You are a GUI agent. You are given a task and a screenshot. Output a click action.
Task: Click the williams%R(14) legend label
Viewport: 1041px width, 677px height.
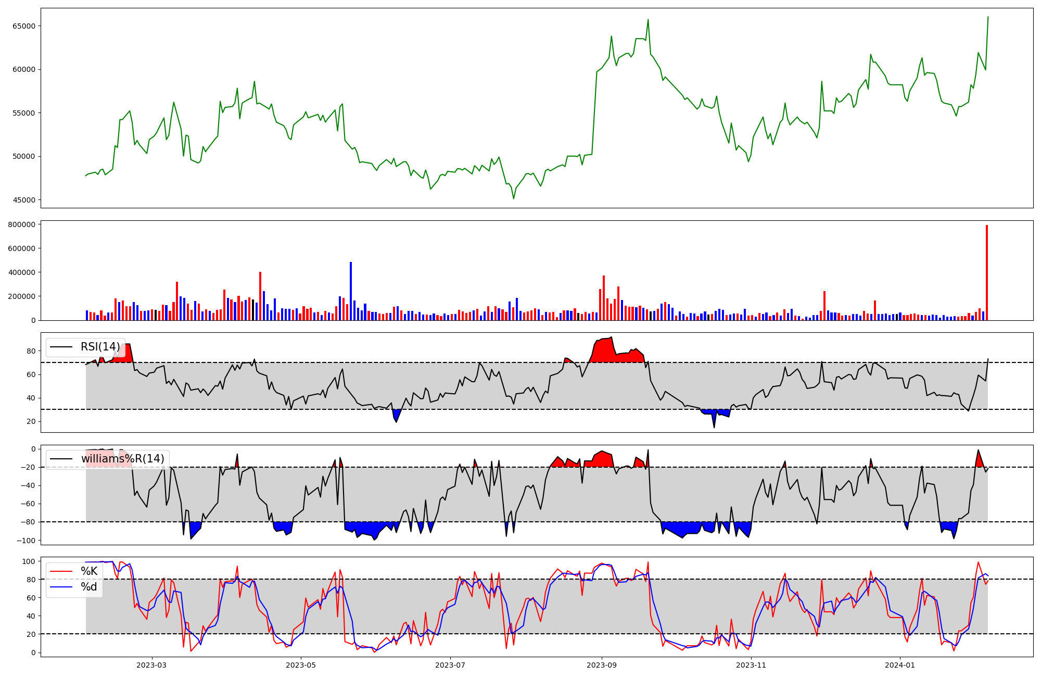[x=122, y=459]
